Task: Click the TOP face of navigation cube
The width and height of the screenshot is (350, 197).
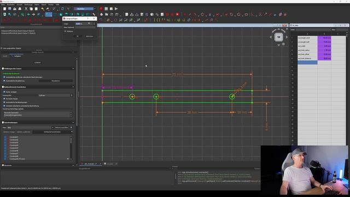Action: click(x=278, y=37)
